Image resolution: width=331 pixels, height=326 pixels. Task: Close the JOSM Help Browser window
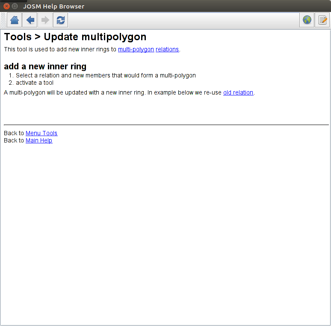coord(6,6)
